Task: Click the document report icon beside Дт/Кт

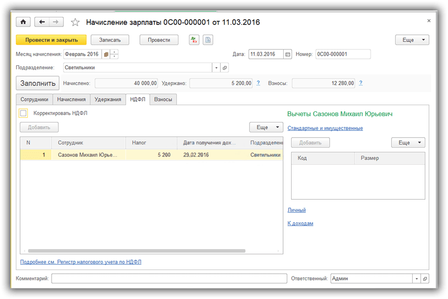Action: click(208, 40)
